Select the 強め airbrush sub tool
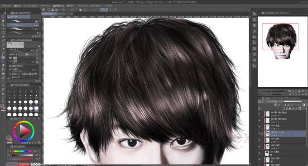The height and width of the screenshot is (166, 308). point(23,21)
